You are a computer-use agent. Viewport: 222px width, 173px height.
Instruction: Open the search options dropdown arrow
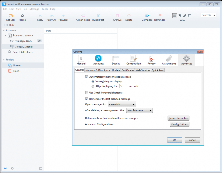[x=214, y=15]
